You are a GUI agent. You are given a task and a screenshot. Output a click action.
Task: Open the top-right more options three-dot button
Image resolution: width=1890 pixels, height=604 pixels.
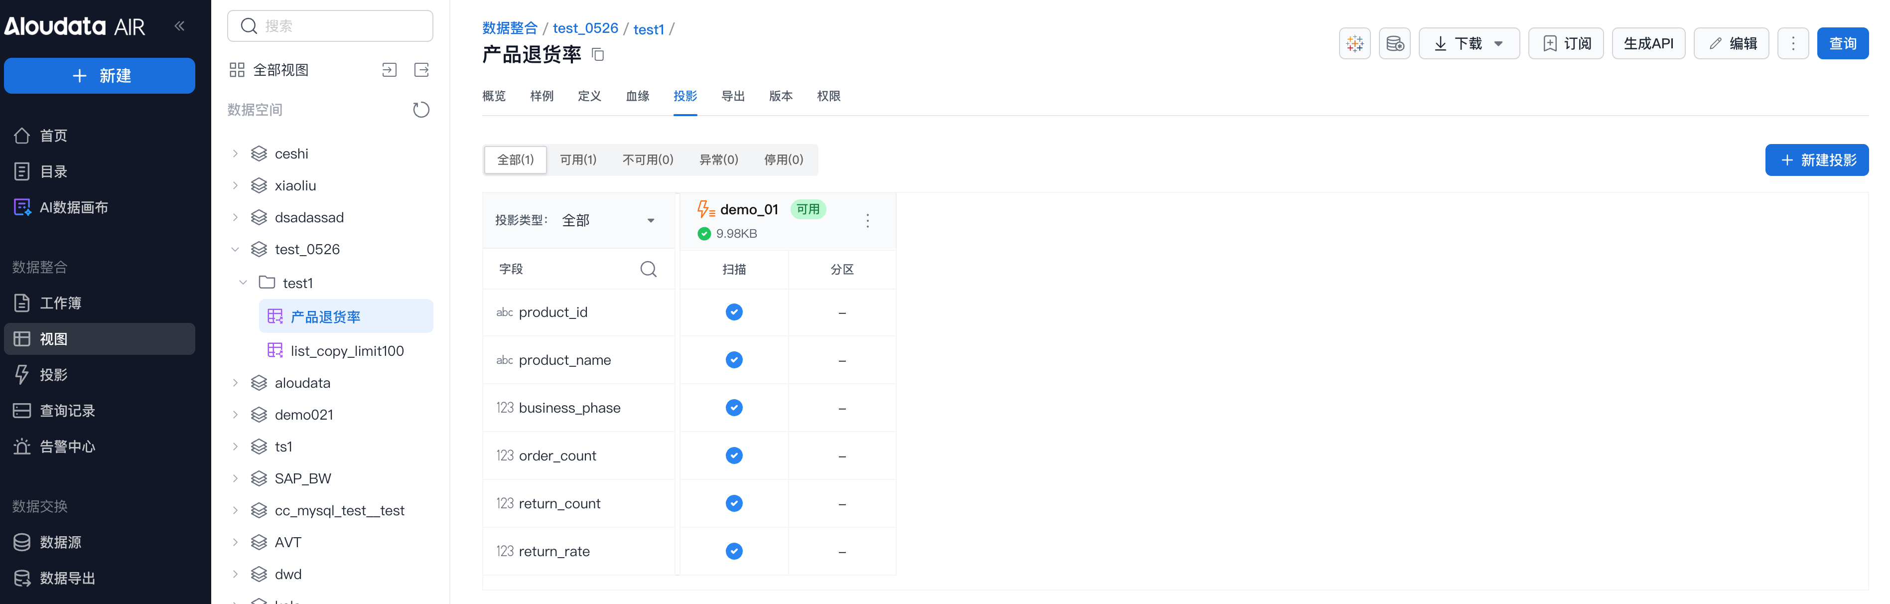coord(1792,43)
